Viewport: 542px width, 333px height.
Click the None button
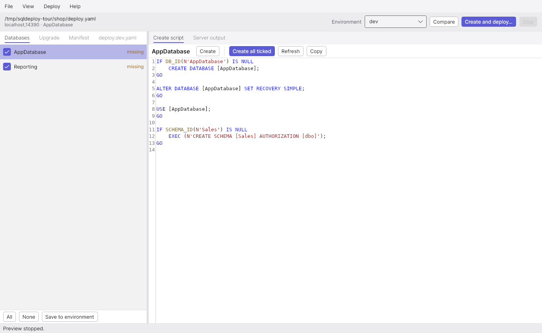[x=29, y=317]
